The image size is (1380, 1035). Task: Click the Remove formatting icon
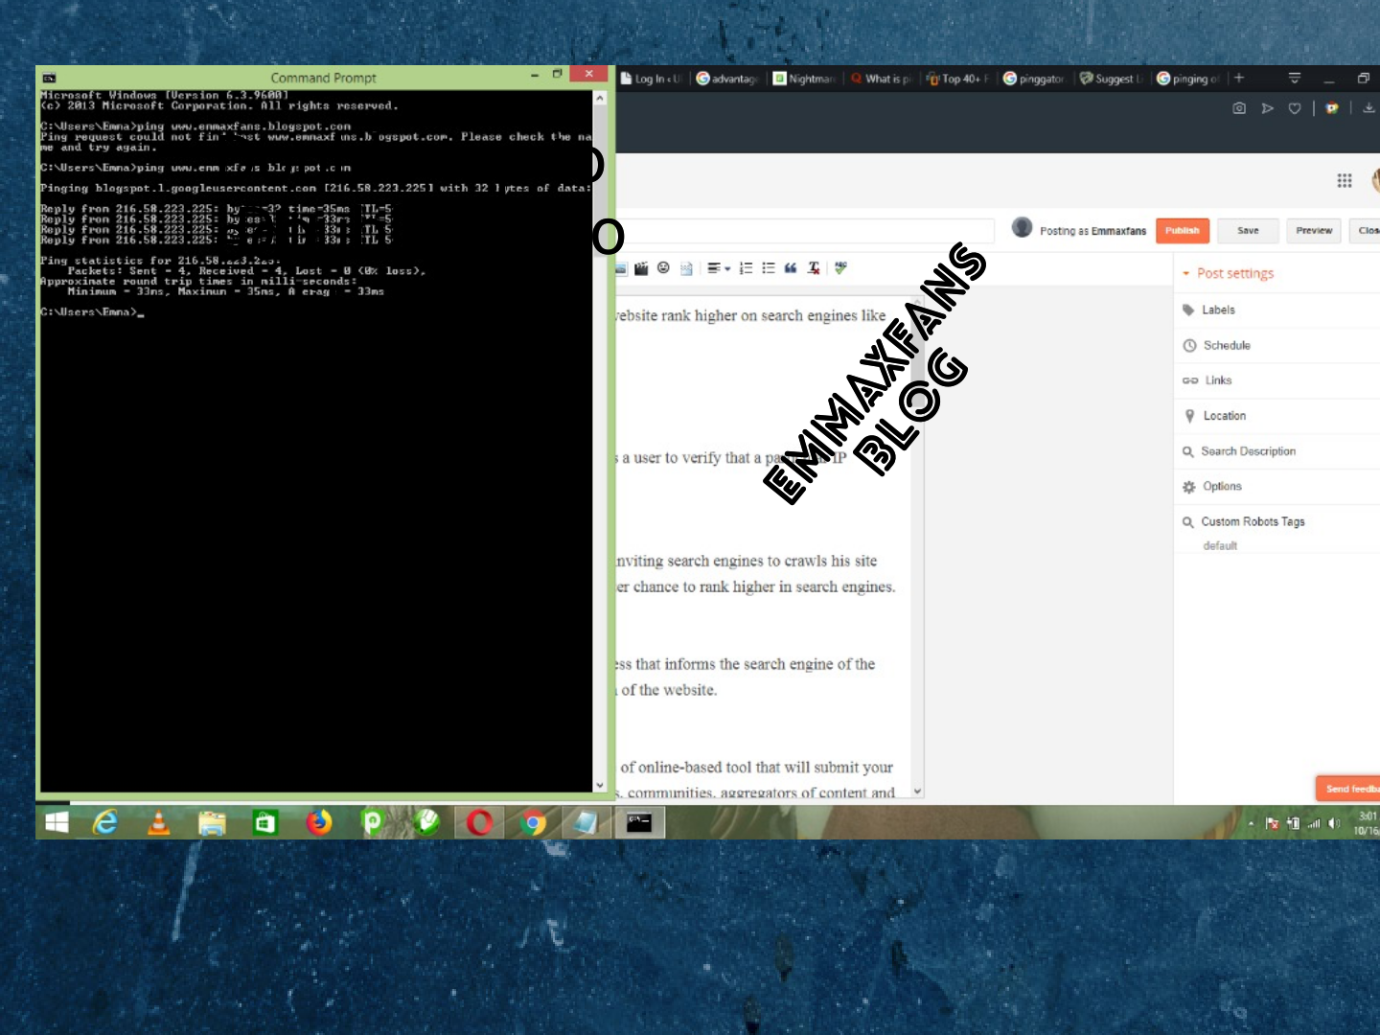814,268
